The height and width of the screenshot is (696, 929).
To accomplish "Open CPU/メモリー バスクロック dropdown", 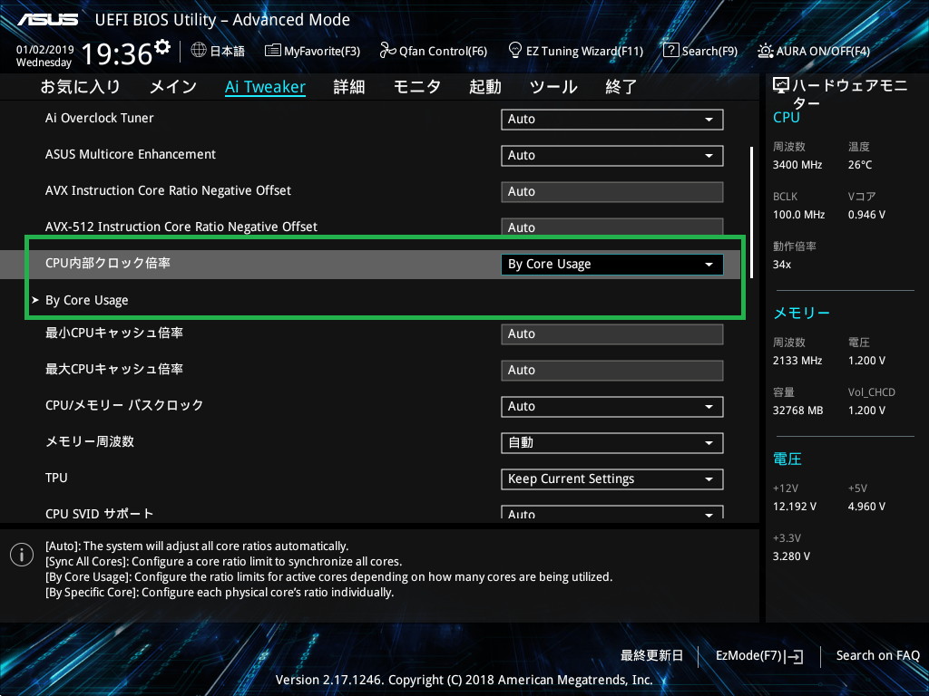I will tap(612, 407).
